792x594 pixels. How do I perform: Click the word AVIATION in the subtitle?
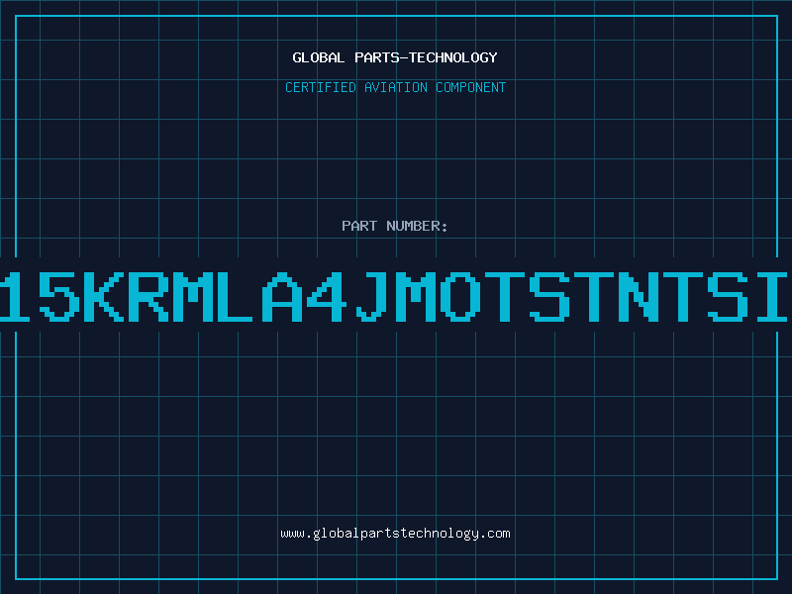pos(396,87)
